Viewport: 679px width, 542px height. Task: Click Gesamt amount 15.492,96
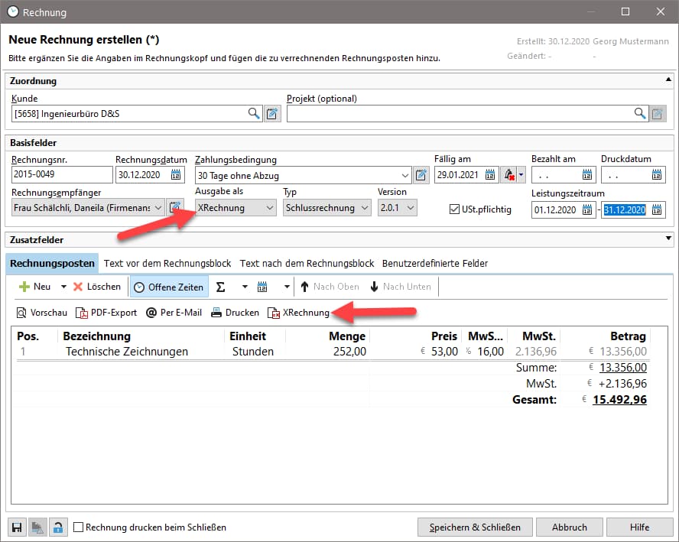(x=619, y=400)
